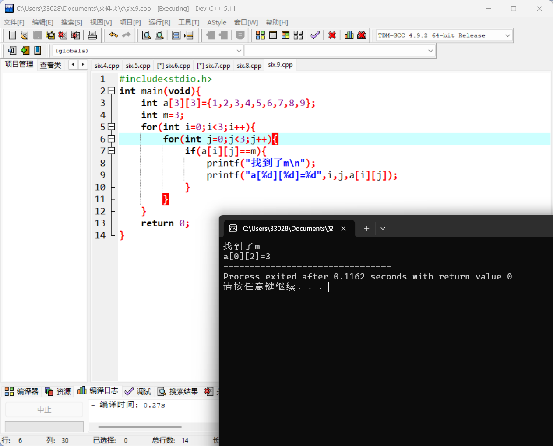Open the 搜索结果 bottom tab
553x446 pixels.
point(178,391)
